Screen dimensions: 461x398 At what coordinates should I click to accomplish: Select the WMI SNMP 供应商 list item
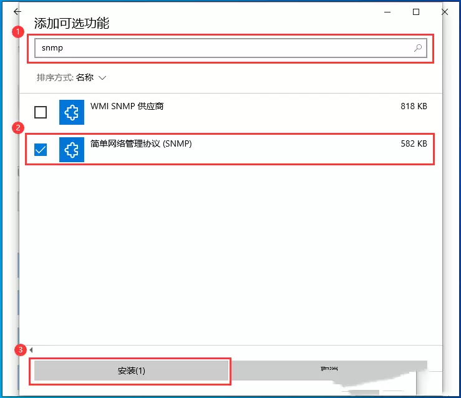231,112
